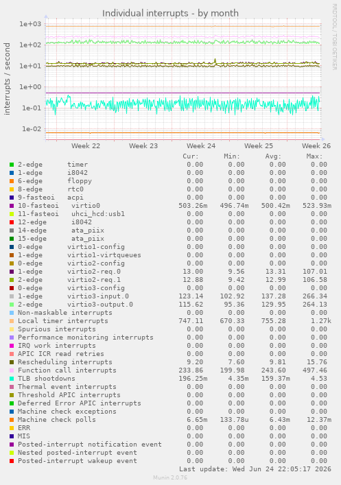341x485 pixels.
Task: Click the purple swatch for 10-fasteoi virtio0
Action: click(12, 206)
